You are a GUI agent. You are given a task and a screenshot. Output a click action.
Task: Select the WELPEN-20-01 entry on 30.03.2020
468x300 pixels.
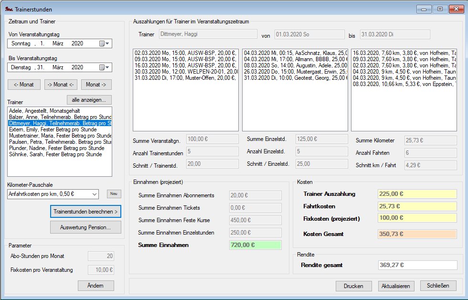click(x=186, y=71)
